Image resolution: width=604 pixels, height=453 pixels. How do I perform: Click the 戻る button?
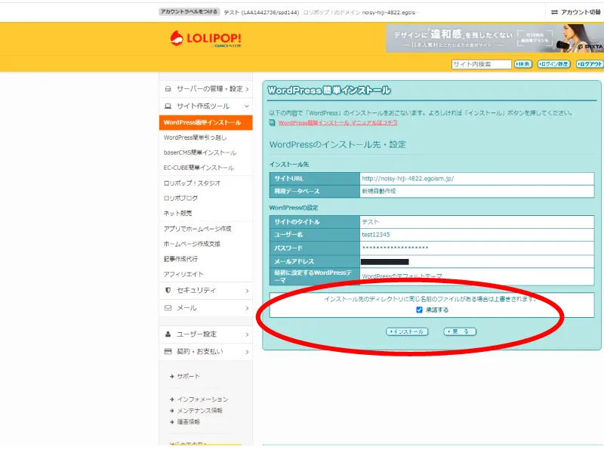(x=460, y=331)
